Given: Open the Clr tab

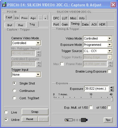Looking at the screenshot, I should point(17,18).
